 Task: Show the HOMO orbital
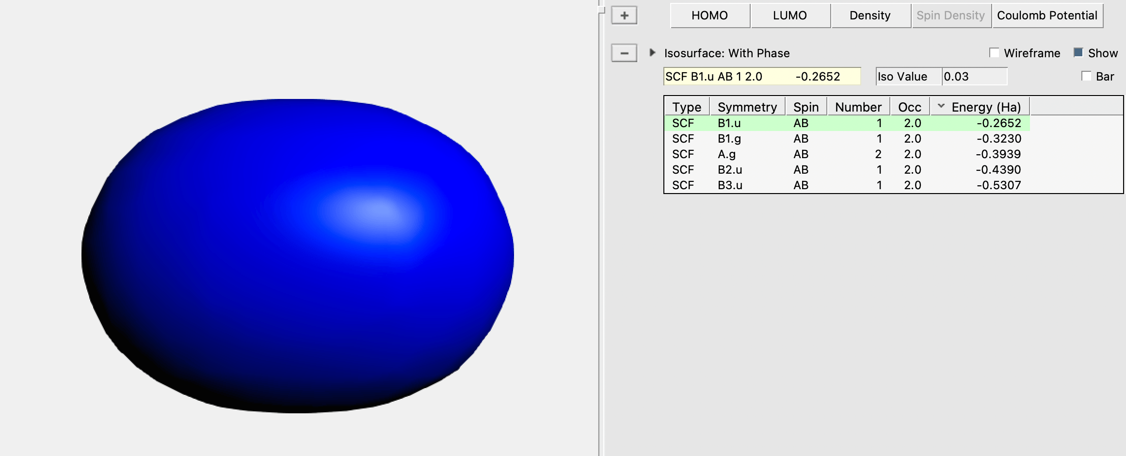(x=709, y=15)
